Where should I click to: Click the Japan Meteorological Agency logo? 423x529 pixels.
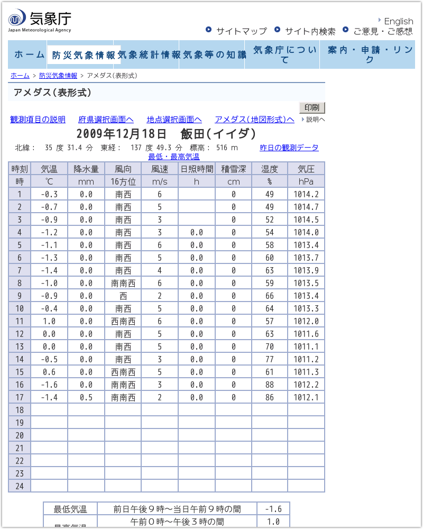(40, 21)
